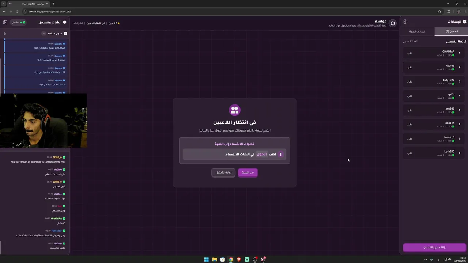The height and width of the screenshot is (263, 468).
Task: Open OBS Studio from the taskbar
Action: click(255, 259)
